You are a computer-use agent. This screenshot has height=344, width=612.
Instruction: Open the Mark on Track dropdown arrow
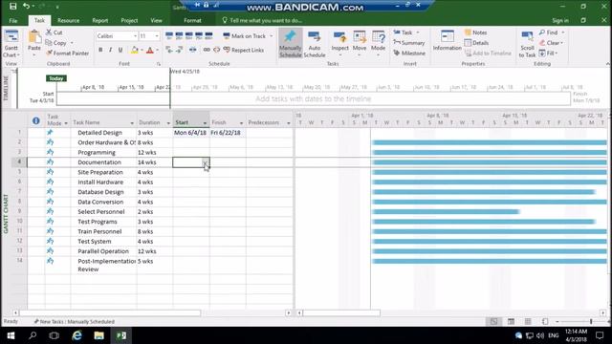click(x=272, y=36)
